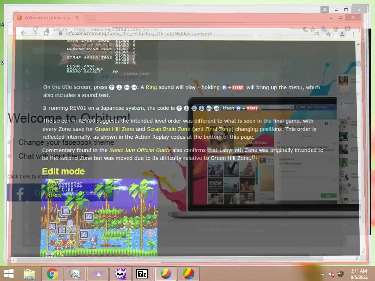This screenshot has width=375, height=281.
Task: Click 'Click here to start' on Orbitum page
Action: [x=27, y=177]
